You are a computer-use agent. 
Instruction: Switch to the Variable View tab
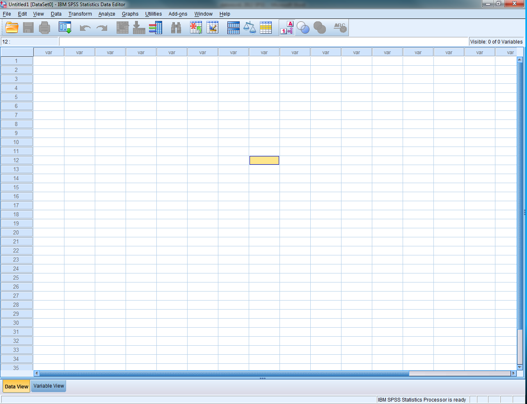click(x=49, y=386)
